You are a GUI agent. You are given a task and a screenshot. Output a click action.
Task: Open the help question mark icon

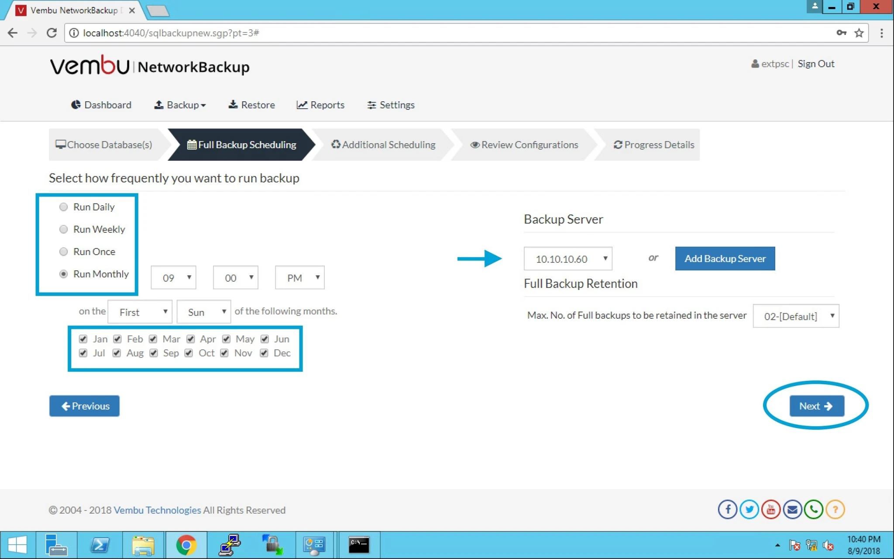(x=835, y=510)
